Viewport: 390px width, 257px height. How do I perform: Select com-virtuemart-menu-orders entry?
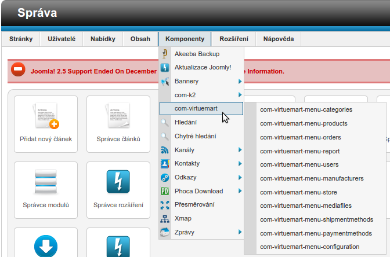click(x=300, y=137)
